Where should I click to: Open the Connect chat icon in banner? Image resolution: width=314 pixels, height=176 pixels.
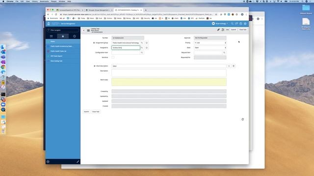(236, 23)
